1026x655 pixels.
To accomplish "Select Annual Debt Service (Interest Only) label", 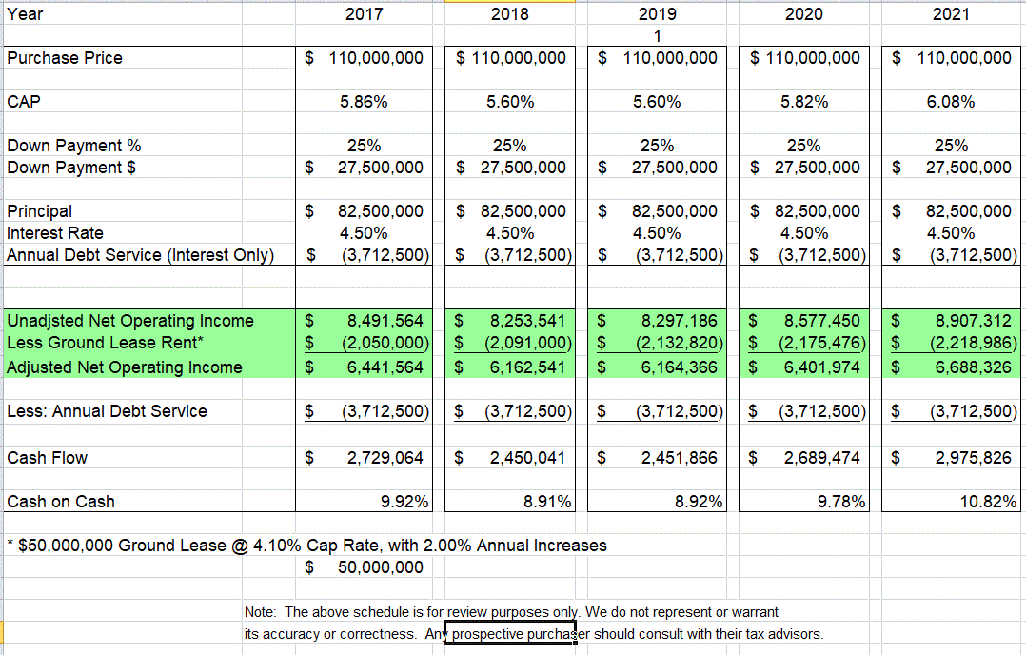I will (x=140, y=255).
